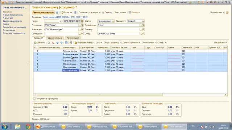Click magnifier icon in Соглашение field
The height and width of the screenshot is (130, 232).
(82, 34)
